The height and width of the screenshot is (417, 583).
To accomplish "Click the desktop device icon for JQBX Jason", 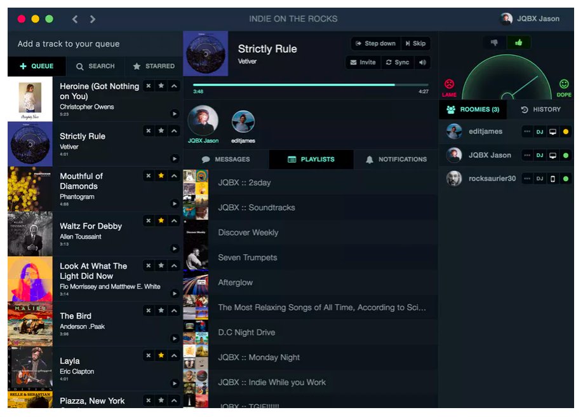I will click(553, 155).
